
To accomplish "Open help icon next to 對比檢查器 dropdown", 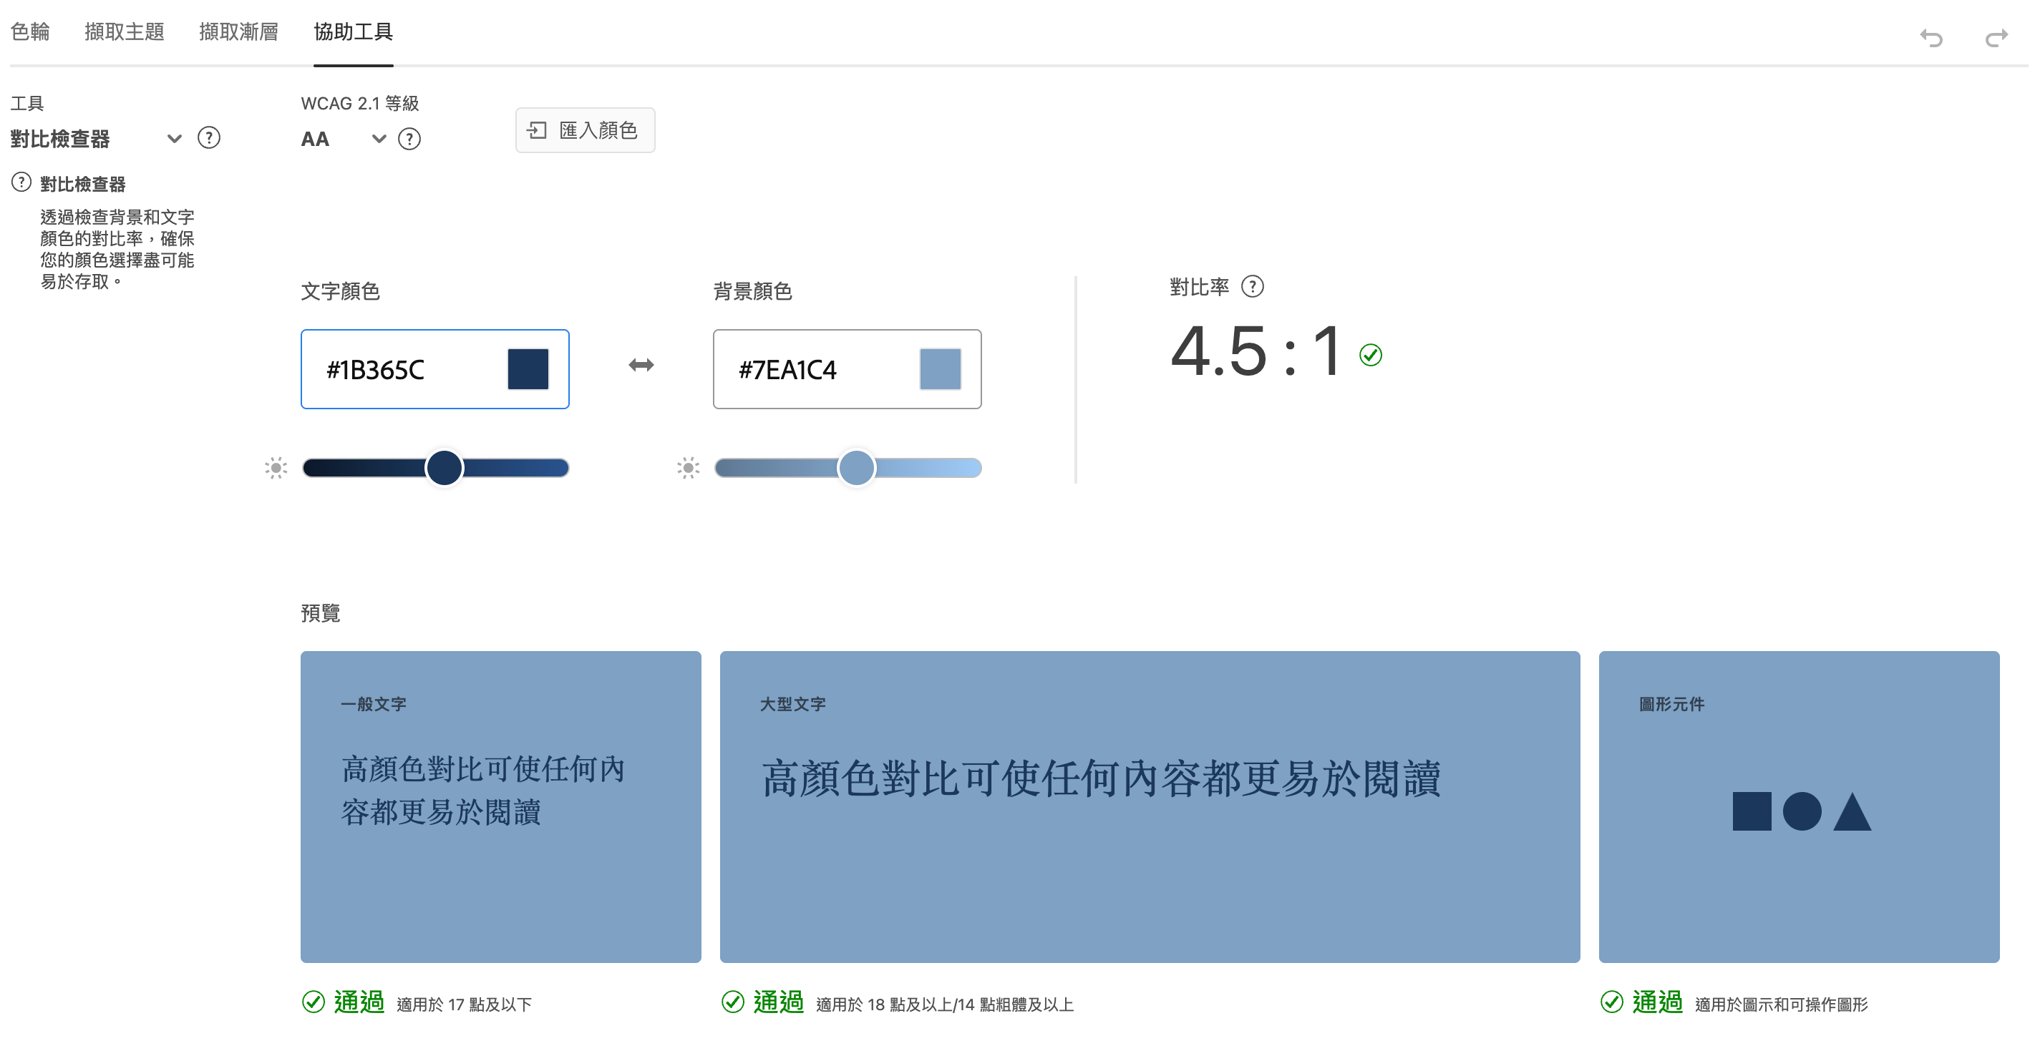I will tap(209, 138).
